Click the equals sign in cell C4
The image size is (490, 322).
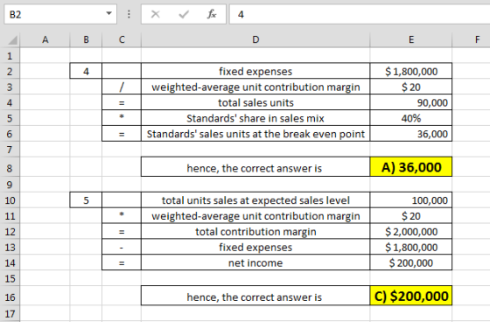(122, 102)
